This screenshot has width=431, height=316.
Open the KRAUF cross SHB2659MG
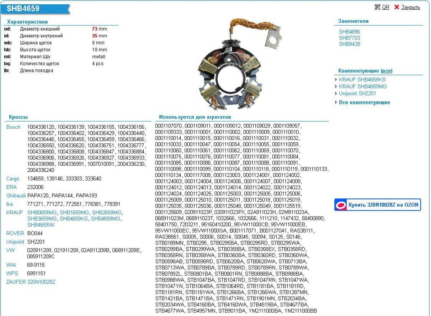click(x=107, y=212)
